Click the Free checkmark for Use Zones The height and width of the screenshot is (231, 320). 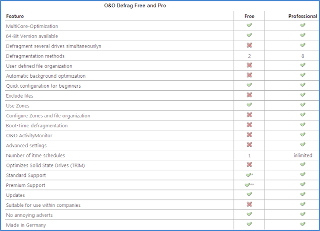(x=249, y=105)
